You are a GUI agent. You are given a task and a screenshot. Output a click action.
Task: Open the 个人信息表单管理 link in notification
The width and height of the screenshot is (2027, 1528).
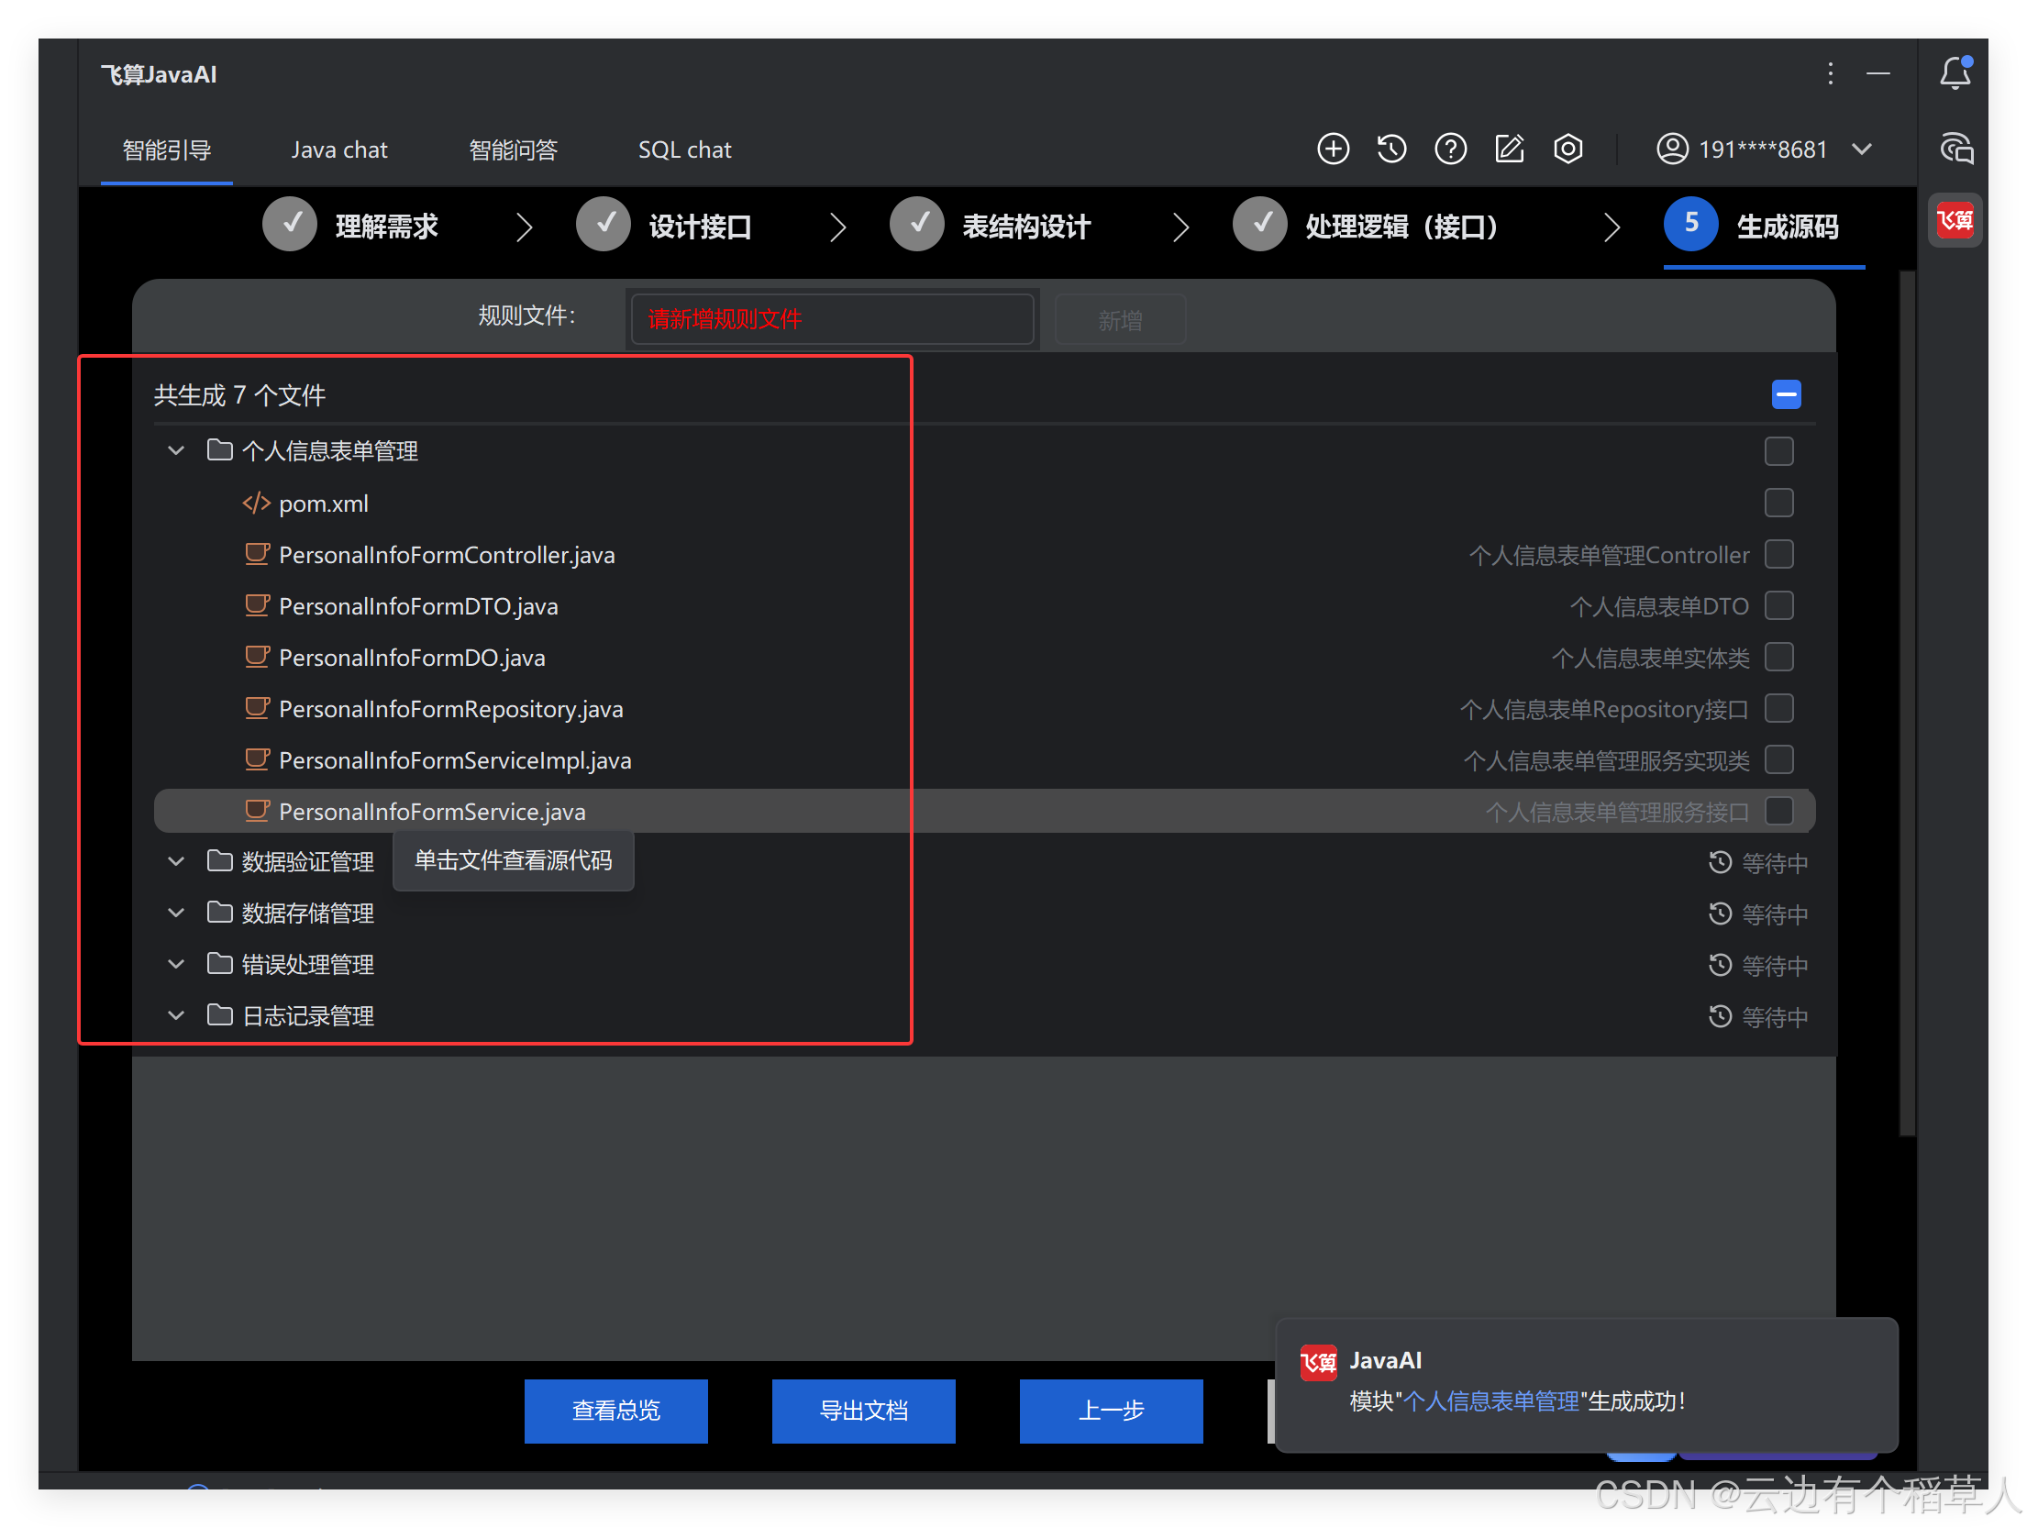click(x=1492, y=1401)
